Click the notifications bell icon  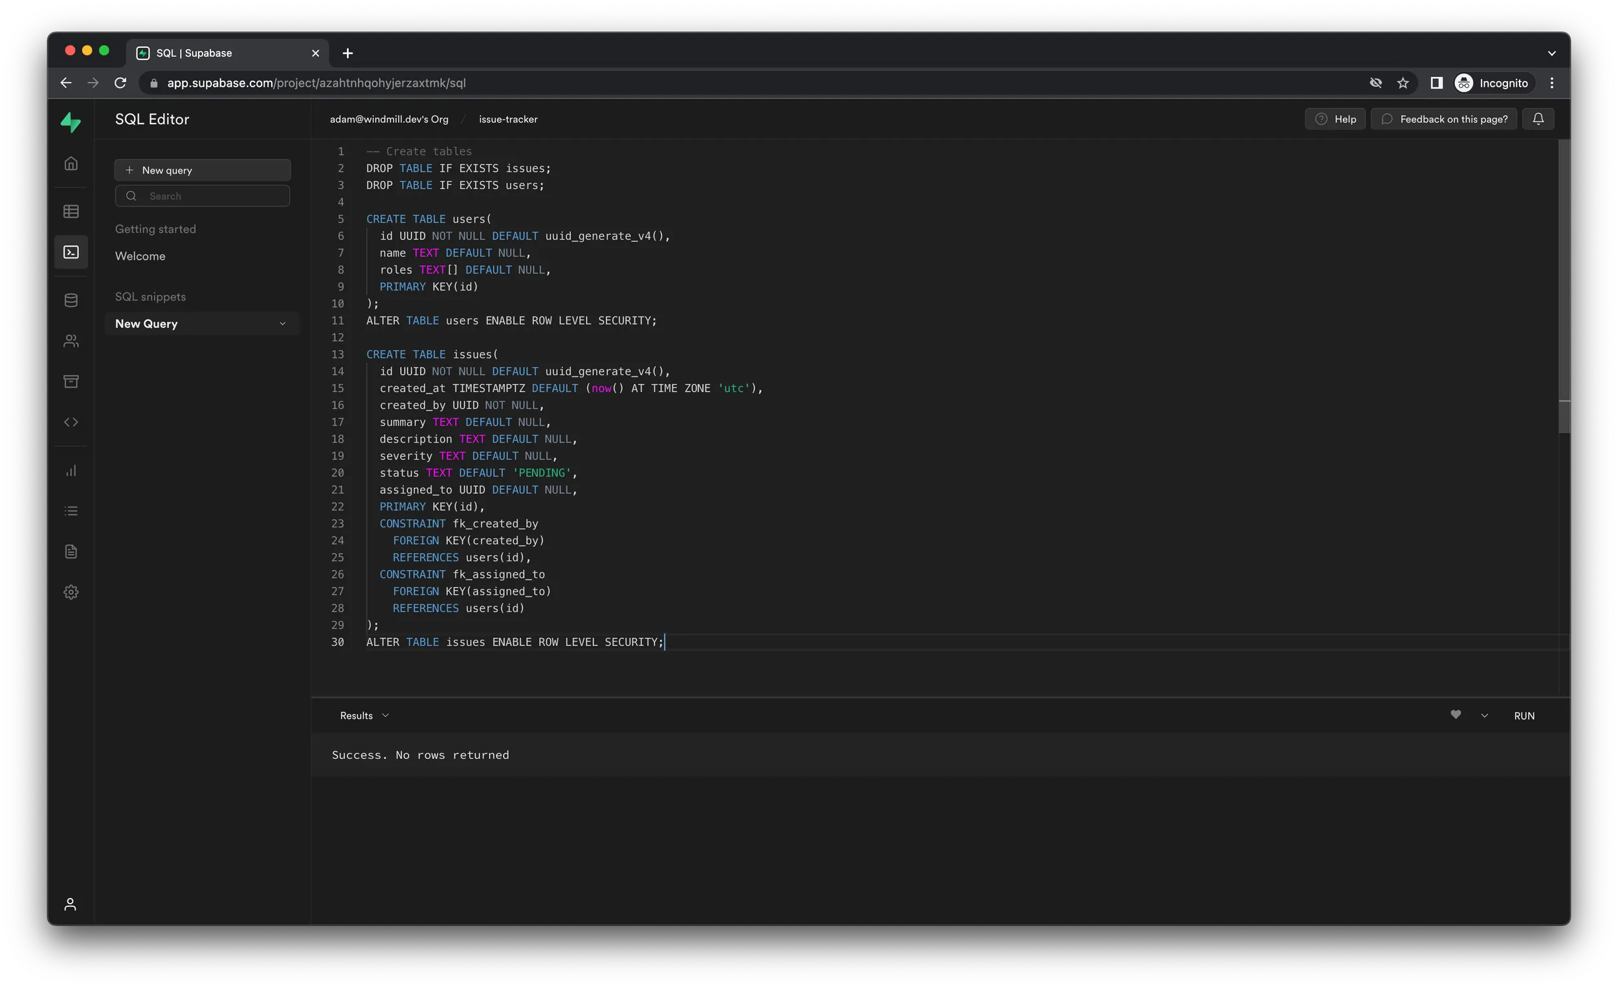pyautogui.click(x=1538, y=119)
